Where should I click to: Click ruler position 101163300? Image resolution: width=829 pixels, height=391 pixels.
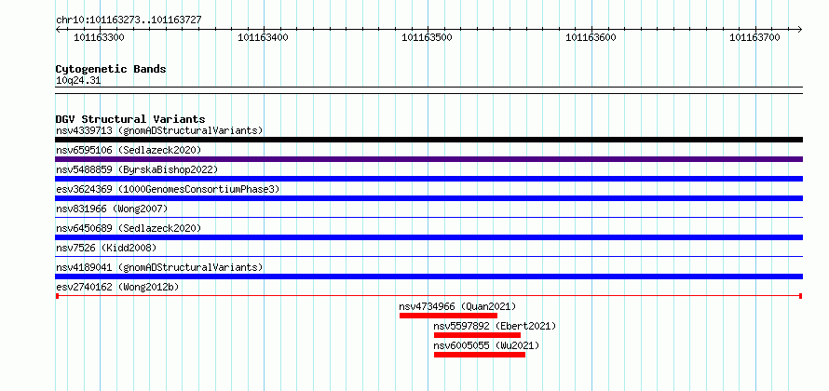(100, 37)
